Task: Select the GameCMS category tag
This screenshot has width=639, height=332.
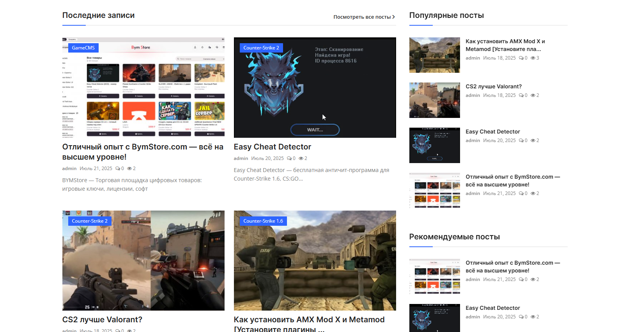Action: click(x=83, y=48)
